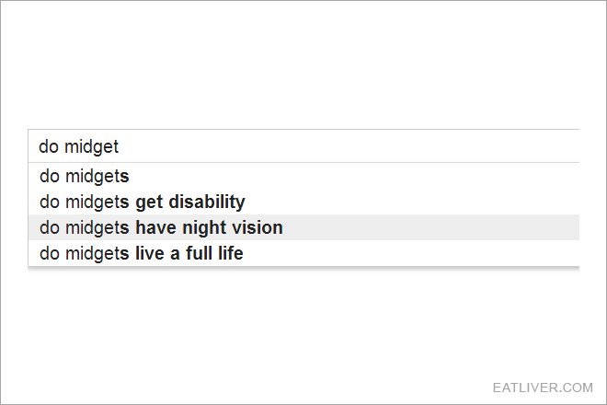Image resolution: width=607 pixels, height=405 pixels.
Task: Click the bold "get disability" text
Action: (x=190, y=202)
